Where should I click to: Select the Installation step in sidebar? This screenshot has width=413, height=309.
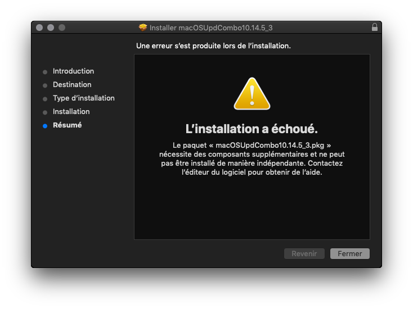pyautogui.click(x=71, y=111)
